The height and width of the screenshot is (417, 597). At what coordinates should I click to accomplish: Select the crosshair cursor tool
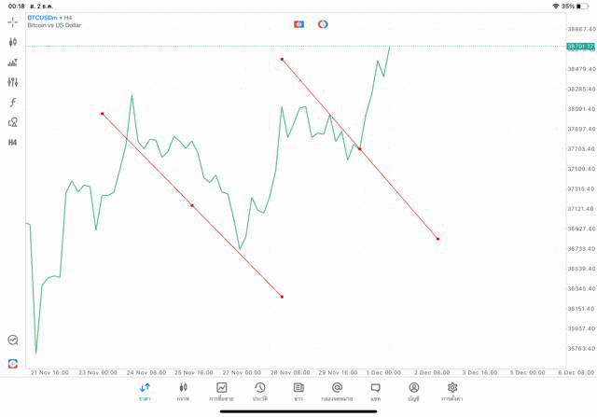click(13, 21)
